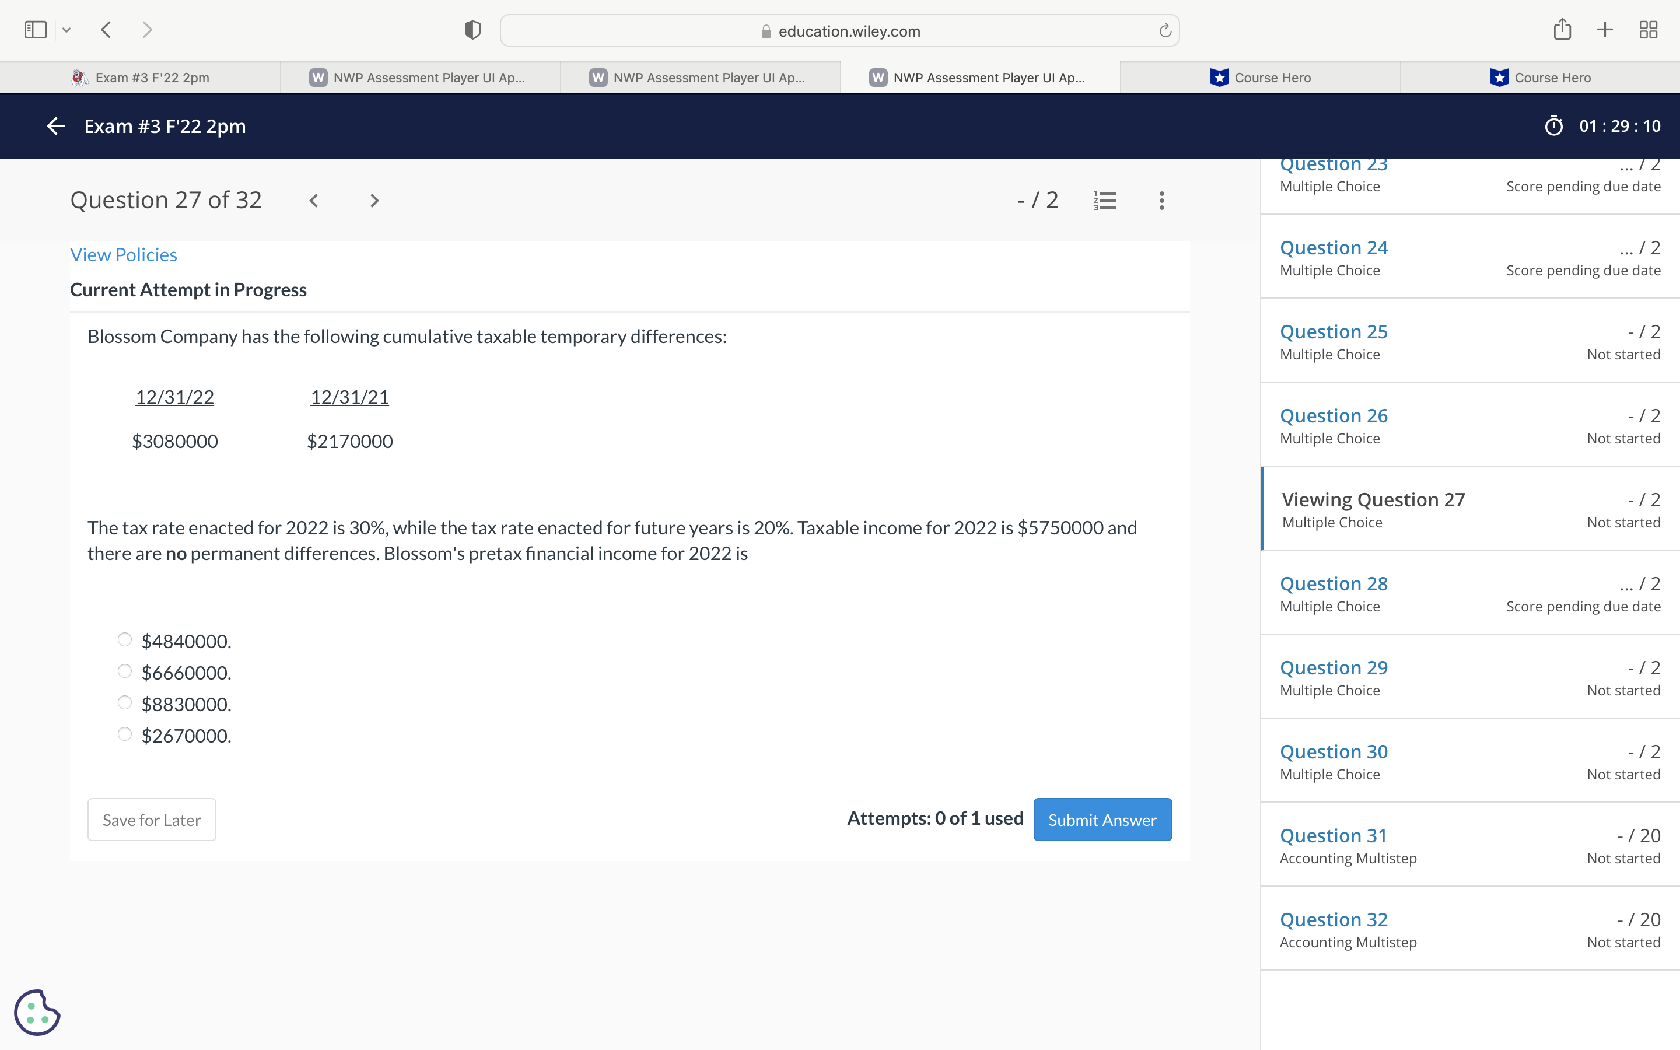This screenshot has width=1680, height=1050.
Task: Show the tab overview grid icon
Action: 1648,30
